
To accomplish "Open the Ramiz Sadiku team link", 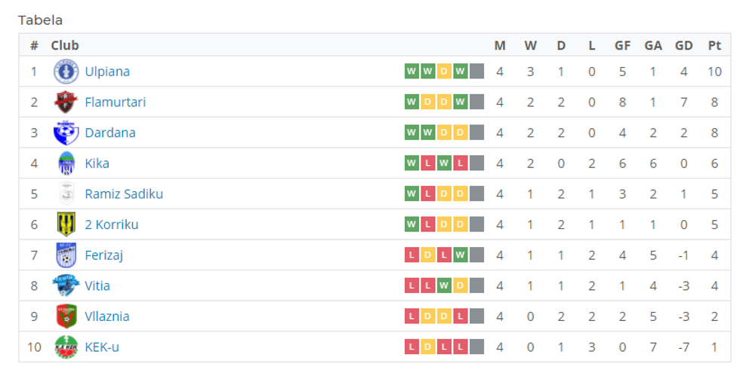I will coord(124,194).
